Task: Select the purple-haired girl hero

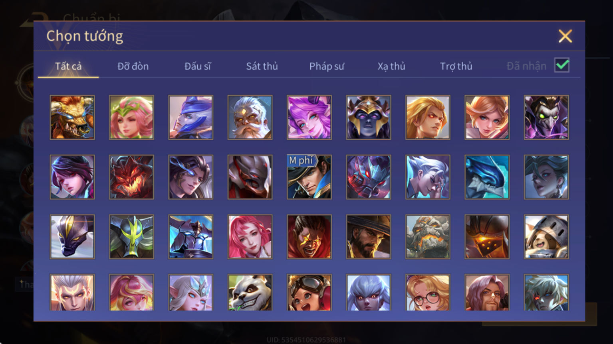Action: (x=309, y=117)
